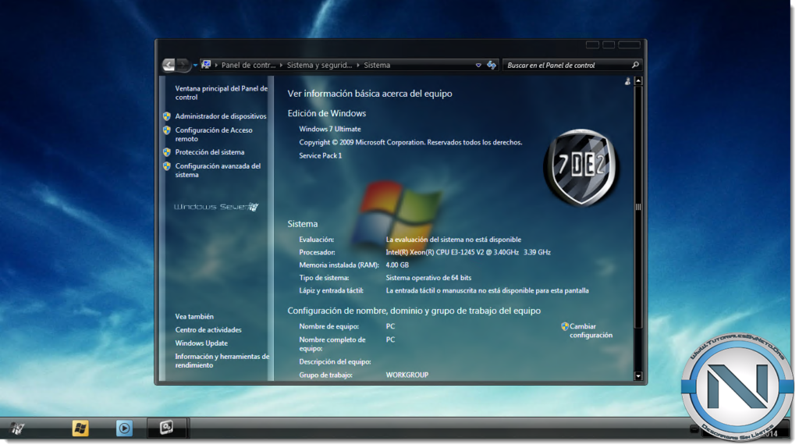This screenshot has width=799, height=448.
Task: Click the 'Cambiar configuración' link
Action: [591, 331]
